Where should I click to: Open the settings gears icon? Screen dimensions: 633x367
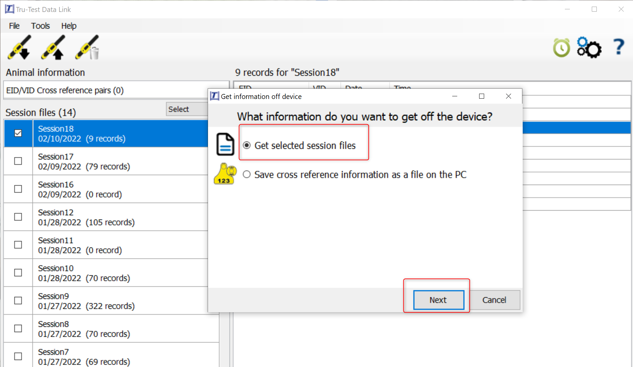(589, 48)
